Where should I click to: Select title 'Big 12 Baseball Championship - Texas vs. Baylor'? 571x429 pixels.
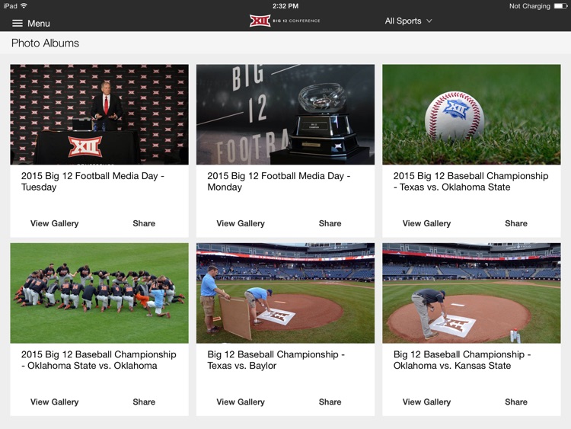pos(276,360)
